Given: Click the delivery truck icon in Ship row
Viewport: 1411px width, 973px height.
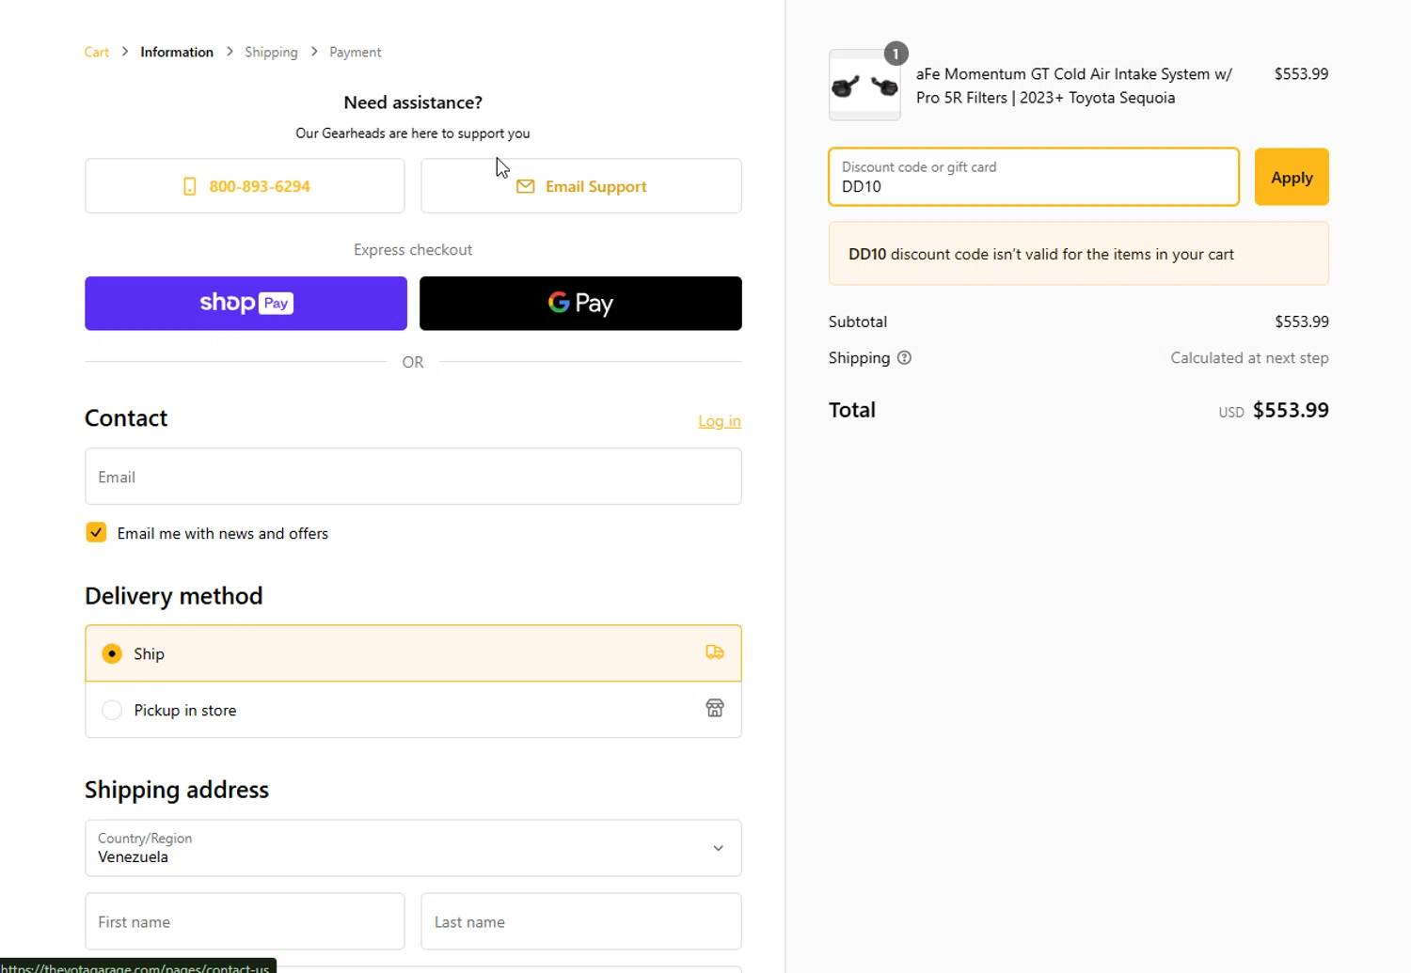Looking at the screenshot, I should pyautogui.click(x=715, y=652).
